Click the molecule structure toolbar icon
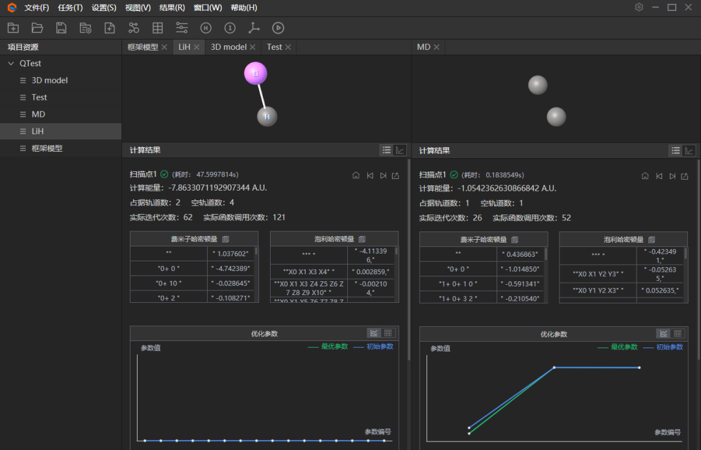Viewport: 701px width, 450px height. [x=134, y=28]
